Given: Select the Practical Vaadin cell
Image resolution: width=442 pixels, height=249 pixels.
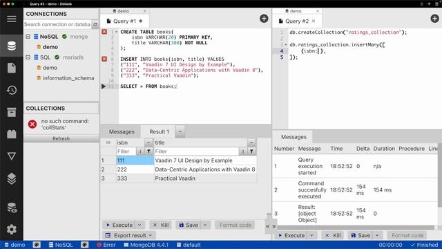Looking at the screenshot, I should click(x=205, y=178).
